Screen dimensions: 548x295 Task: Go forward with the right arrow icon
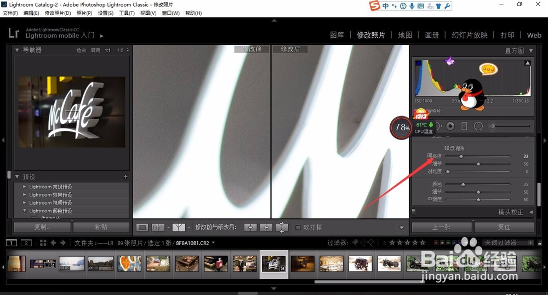tap(63, 242)
